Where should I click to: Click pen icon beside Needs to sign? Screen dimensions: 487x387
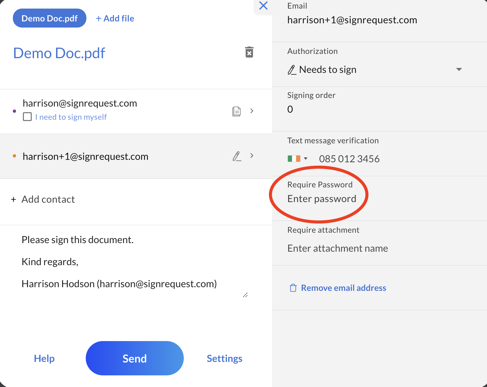(x=292, y=70)
